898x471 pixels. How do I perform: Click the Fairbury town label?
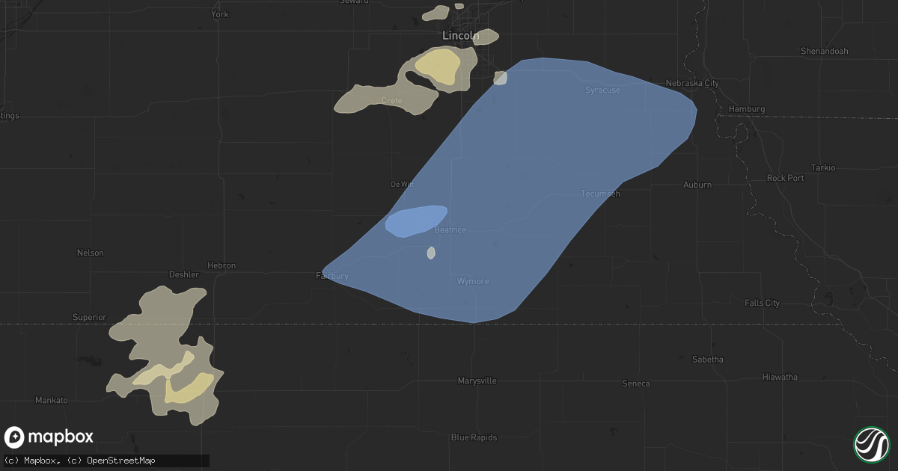coord(332,276)
